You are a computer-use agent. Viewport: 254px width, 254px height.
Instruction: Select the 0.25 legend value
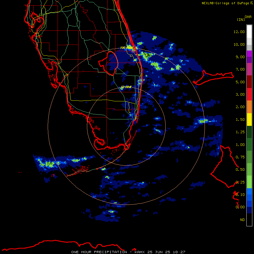(x=240, y=182)
